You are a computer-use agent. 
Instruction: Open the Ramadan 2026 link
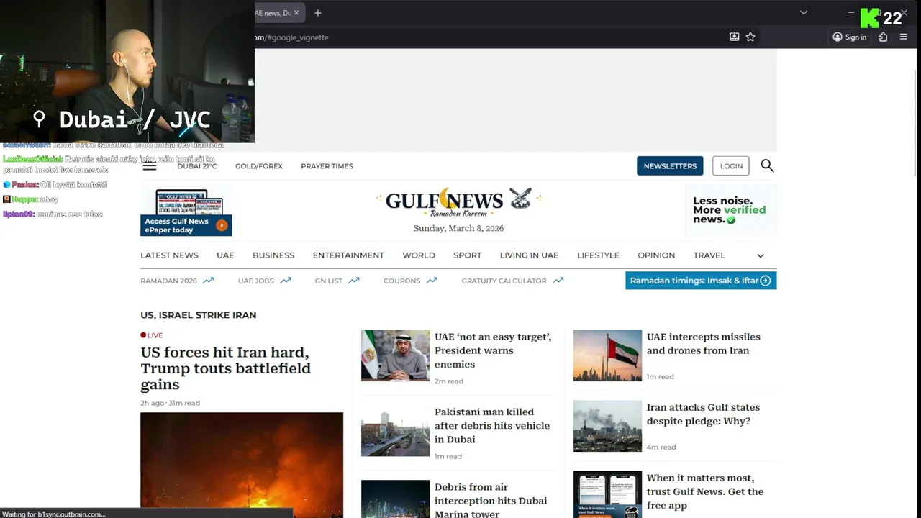click(168, 281)
